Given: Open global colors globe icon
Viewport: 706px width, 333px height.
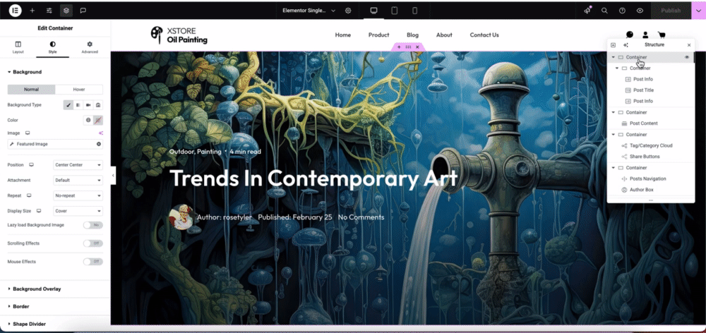Looking at the screenshot, I should click(x=88, y=120).
